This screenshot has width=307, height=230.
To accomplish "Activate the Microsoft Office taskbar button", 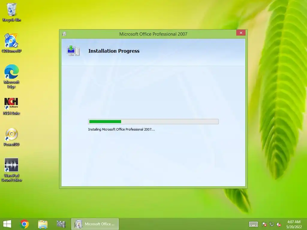I will [95, 224].
